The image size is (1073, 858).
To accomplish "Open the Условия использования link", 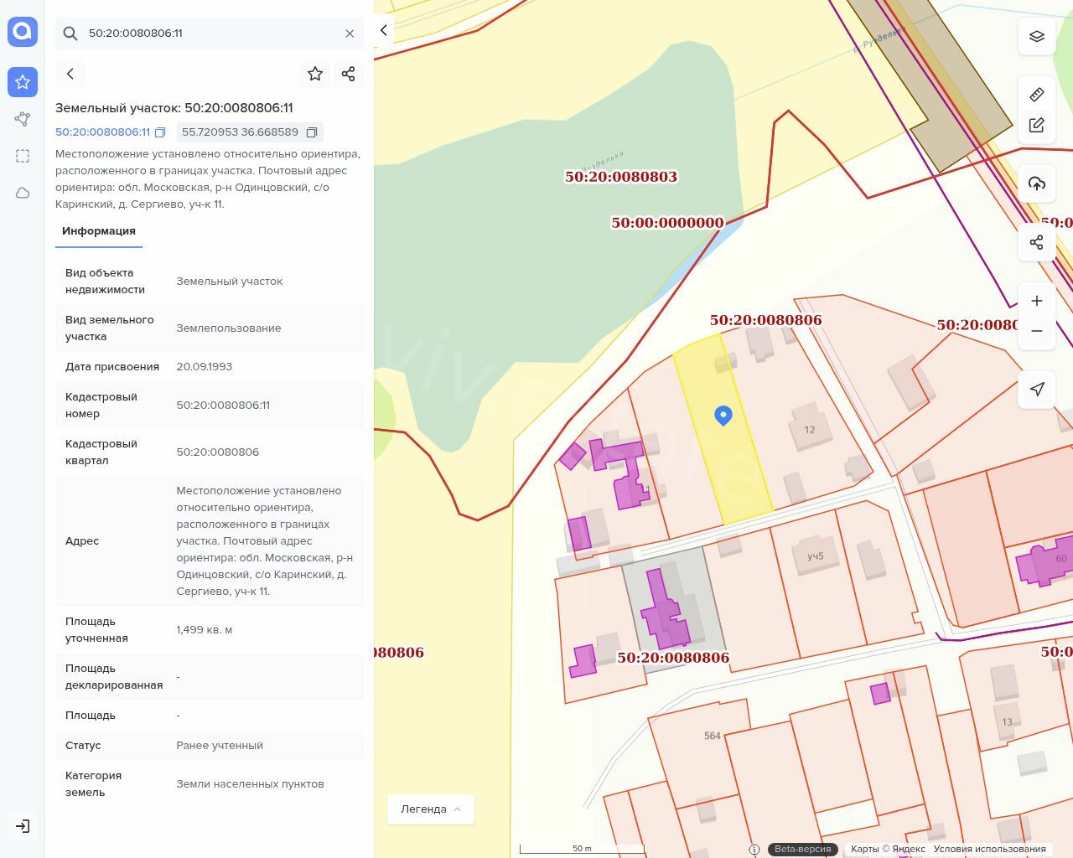I will [x=989, y=849].
